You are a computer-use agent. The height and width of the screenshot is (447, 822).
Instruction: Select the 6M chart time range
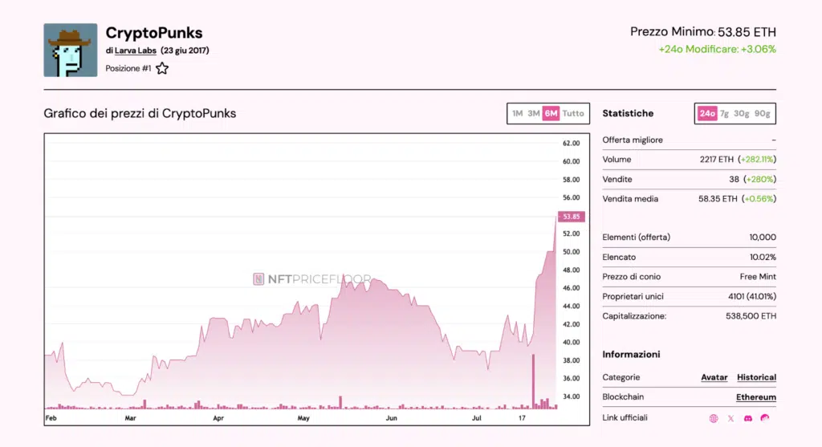[x=551, y=114]
